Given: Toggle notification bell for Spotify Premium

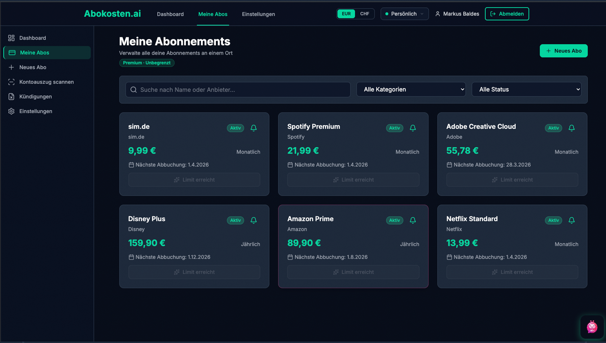Looking at the screenshot, I should pyautogui.click(x=413, y=128).
